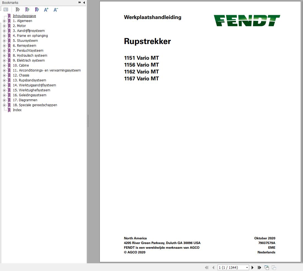Click the bookmark icon beside Inhoudsopgave
This screenshot has height=271, width=303.
[x=9, y=16]
